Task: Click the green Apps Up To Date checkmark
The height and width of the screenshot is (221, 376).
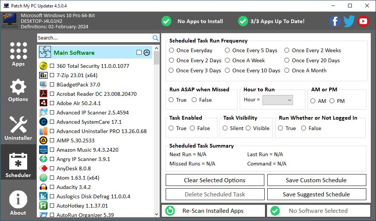Action: click(x=243, y=21)
